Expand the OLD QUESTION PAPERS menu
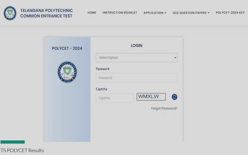The width and height of the screenshot is (248, 155). pos(191,13)
